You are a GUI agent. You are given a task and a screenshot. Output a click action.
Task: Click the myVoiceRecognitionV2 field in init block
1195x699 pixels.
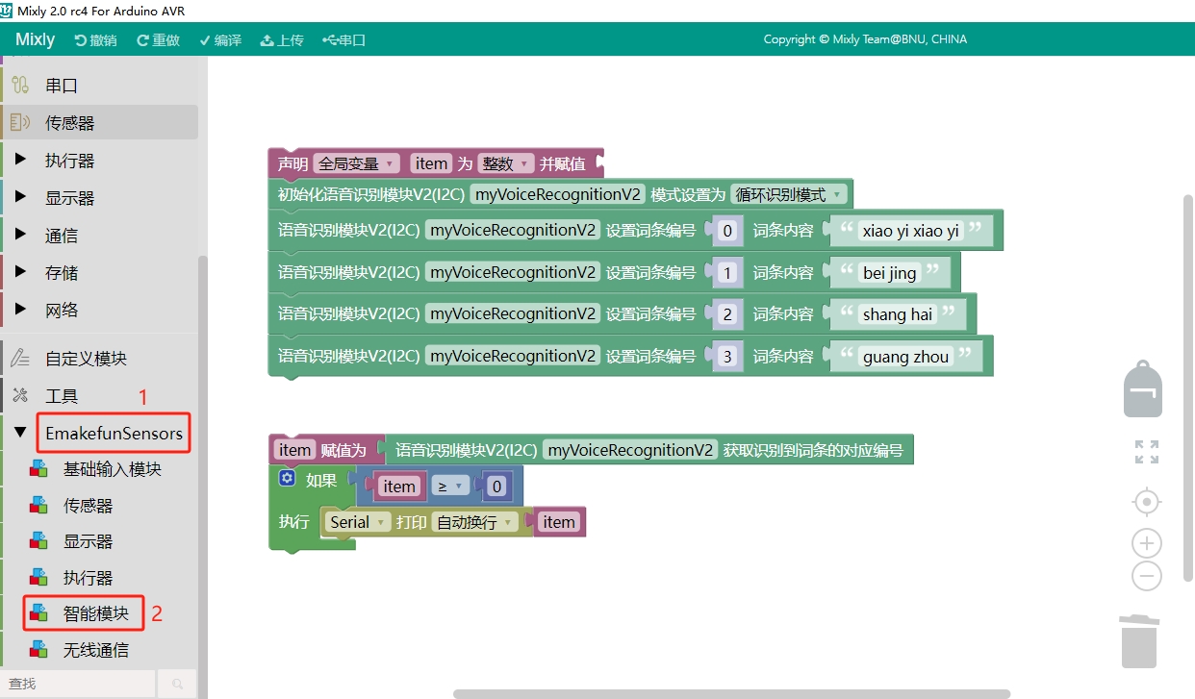click(558, 194)
